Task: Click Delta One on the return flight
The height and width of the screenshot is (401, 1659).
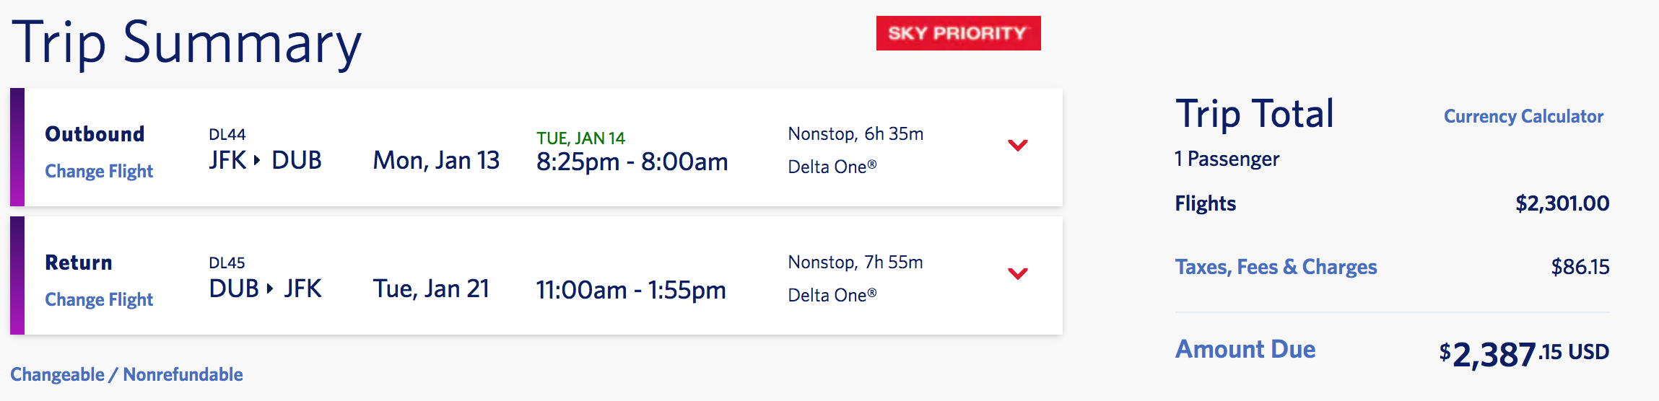Action: tap(832, 295)
